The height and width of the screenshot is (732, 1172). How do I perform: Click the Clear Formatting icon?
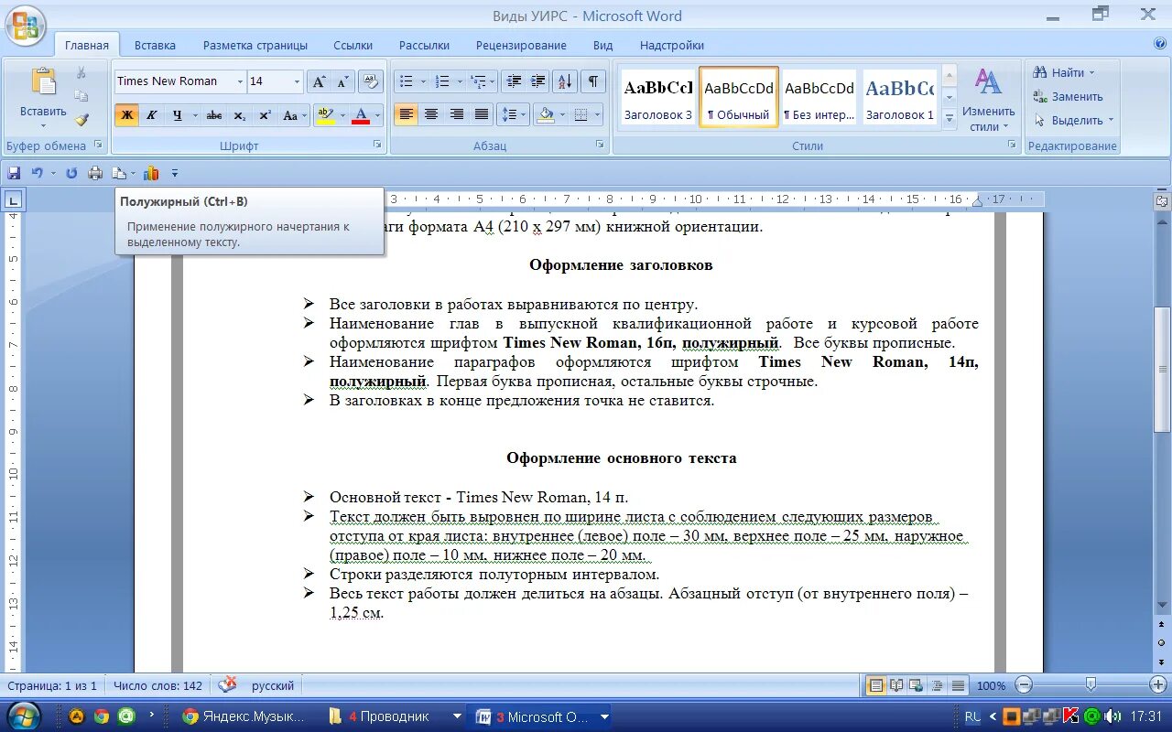click(371, 81)
